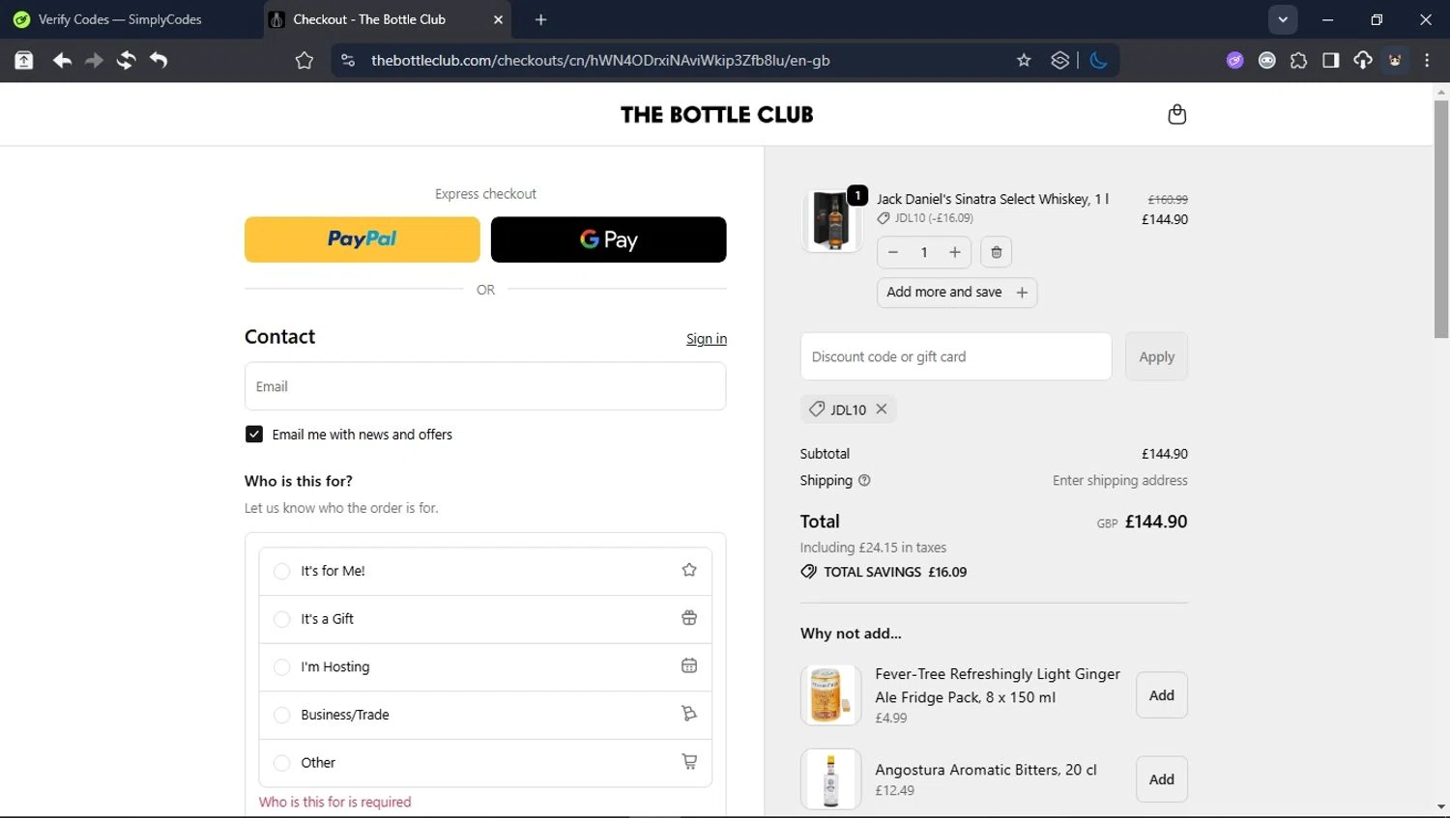The height and width of the screenshot is (818, 1450).
Task: Click the star icon in It's for Me row
Action: (689, 570)
